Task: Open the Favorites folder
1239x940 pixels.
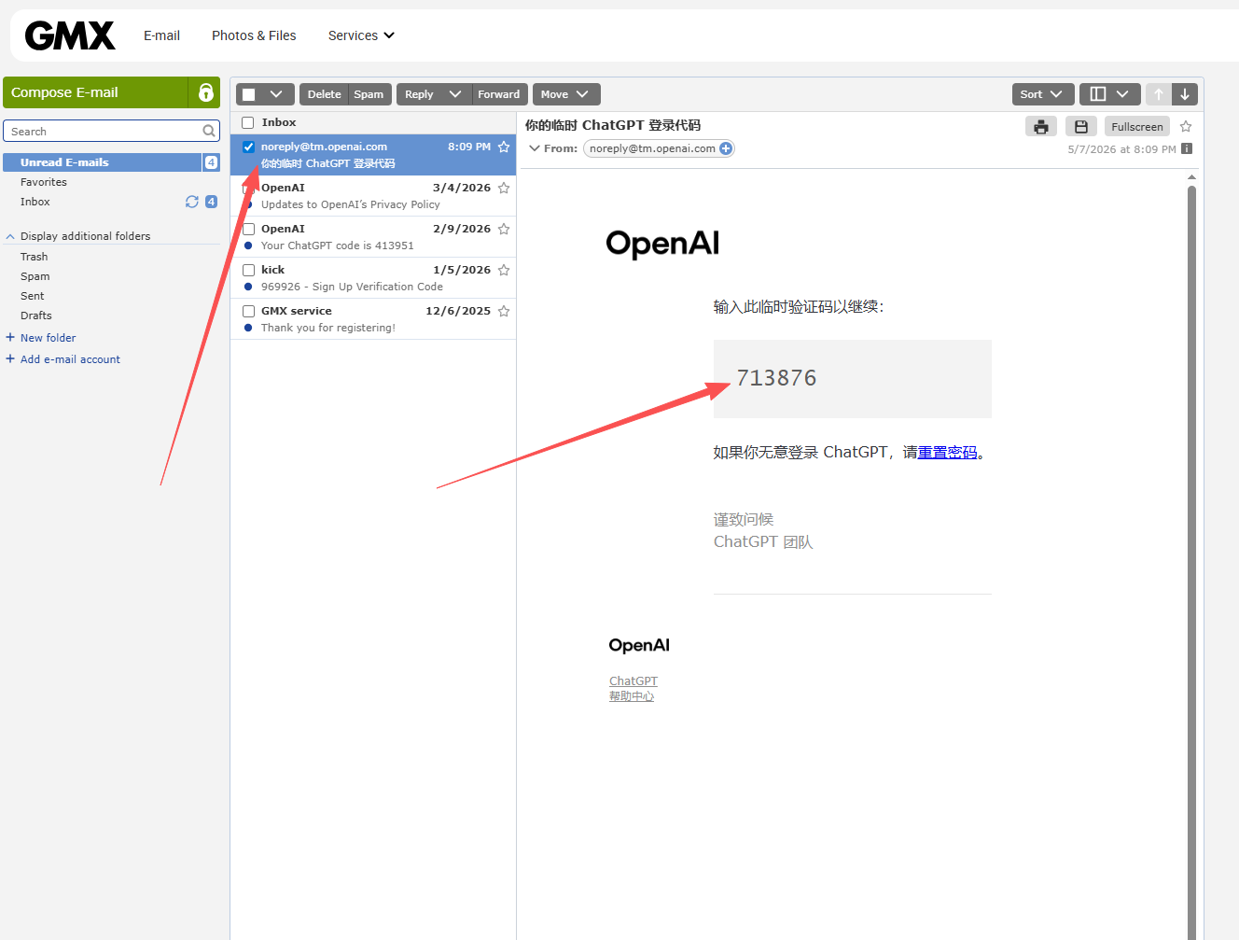Action: (x=44, y=182)
